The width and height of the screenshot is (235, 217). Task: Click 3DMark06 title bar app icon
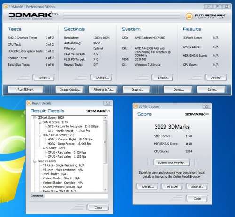(6, 7)
